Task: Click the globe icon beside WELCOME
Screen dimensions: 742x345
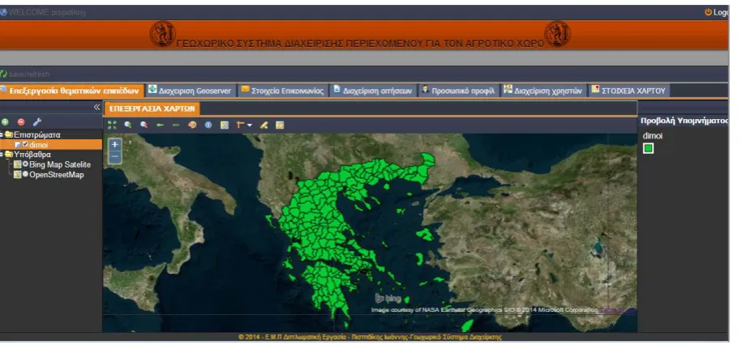Action: (x=4, y=13)
